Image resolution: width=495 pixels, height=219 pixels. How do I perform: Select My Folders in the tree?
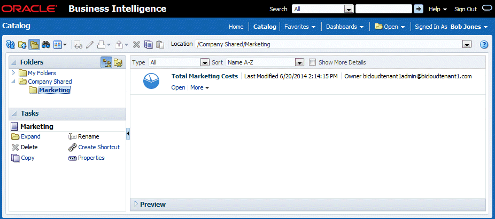click(x=42, y=73)
